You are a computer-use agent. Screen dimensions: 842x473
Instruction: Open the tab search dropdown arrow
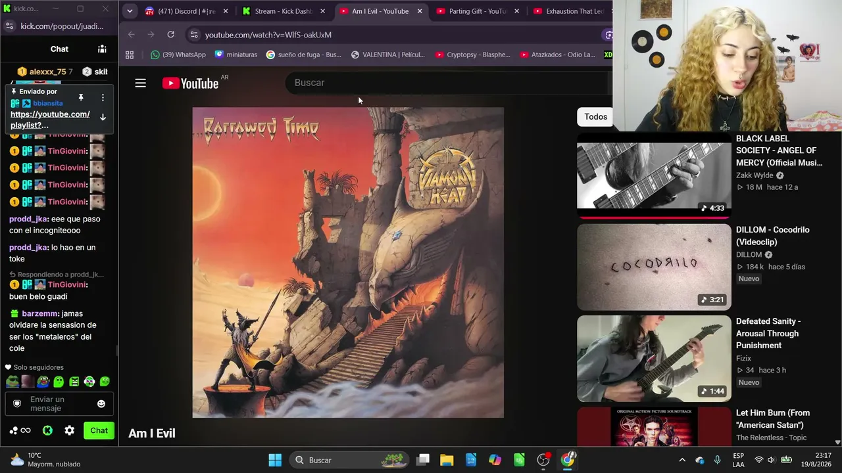[130, 11]
